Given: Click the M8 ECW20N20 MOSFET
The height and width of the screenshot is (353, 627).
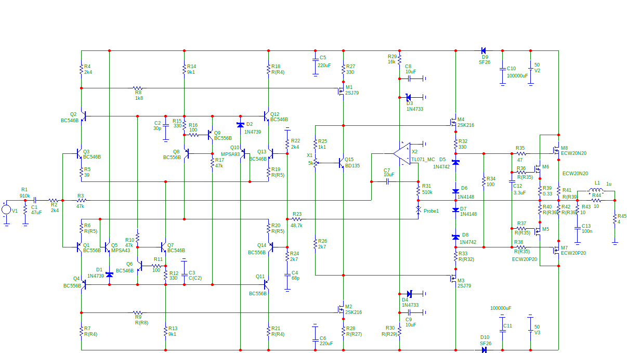Looking at the screenshot, I should [x=556, y=151].
